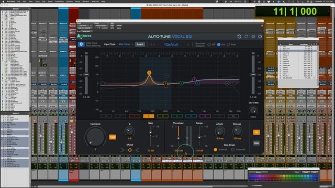Select the red band 1 button
Image resolution: width=335 pixels, height=188 pixels.
(135, 116)
